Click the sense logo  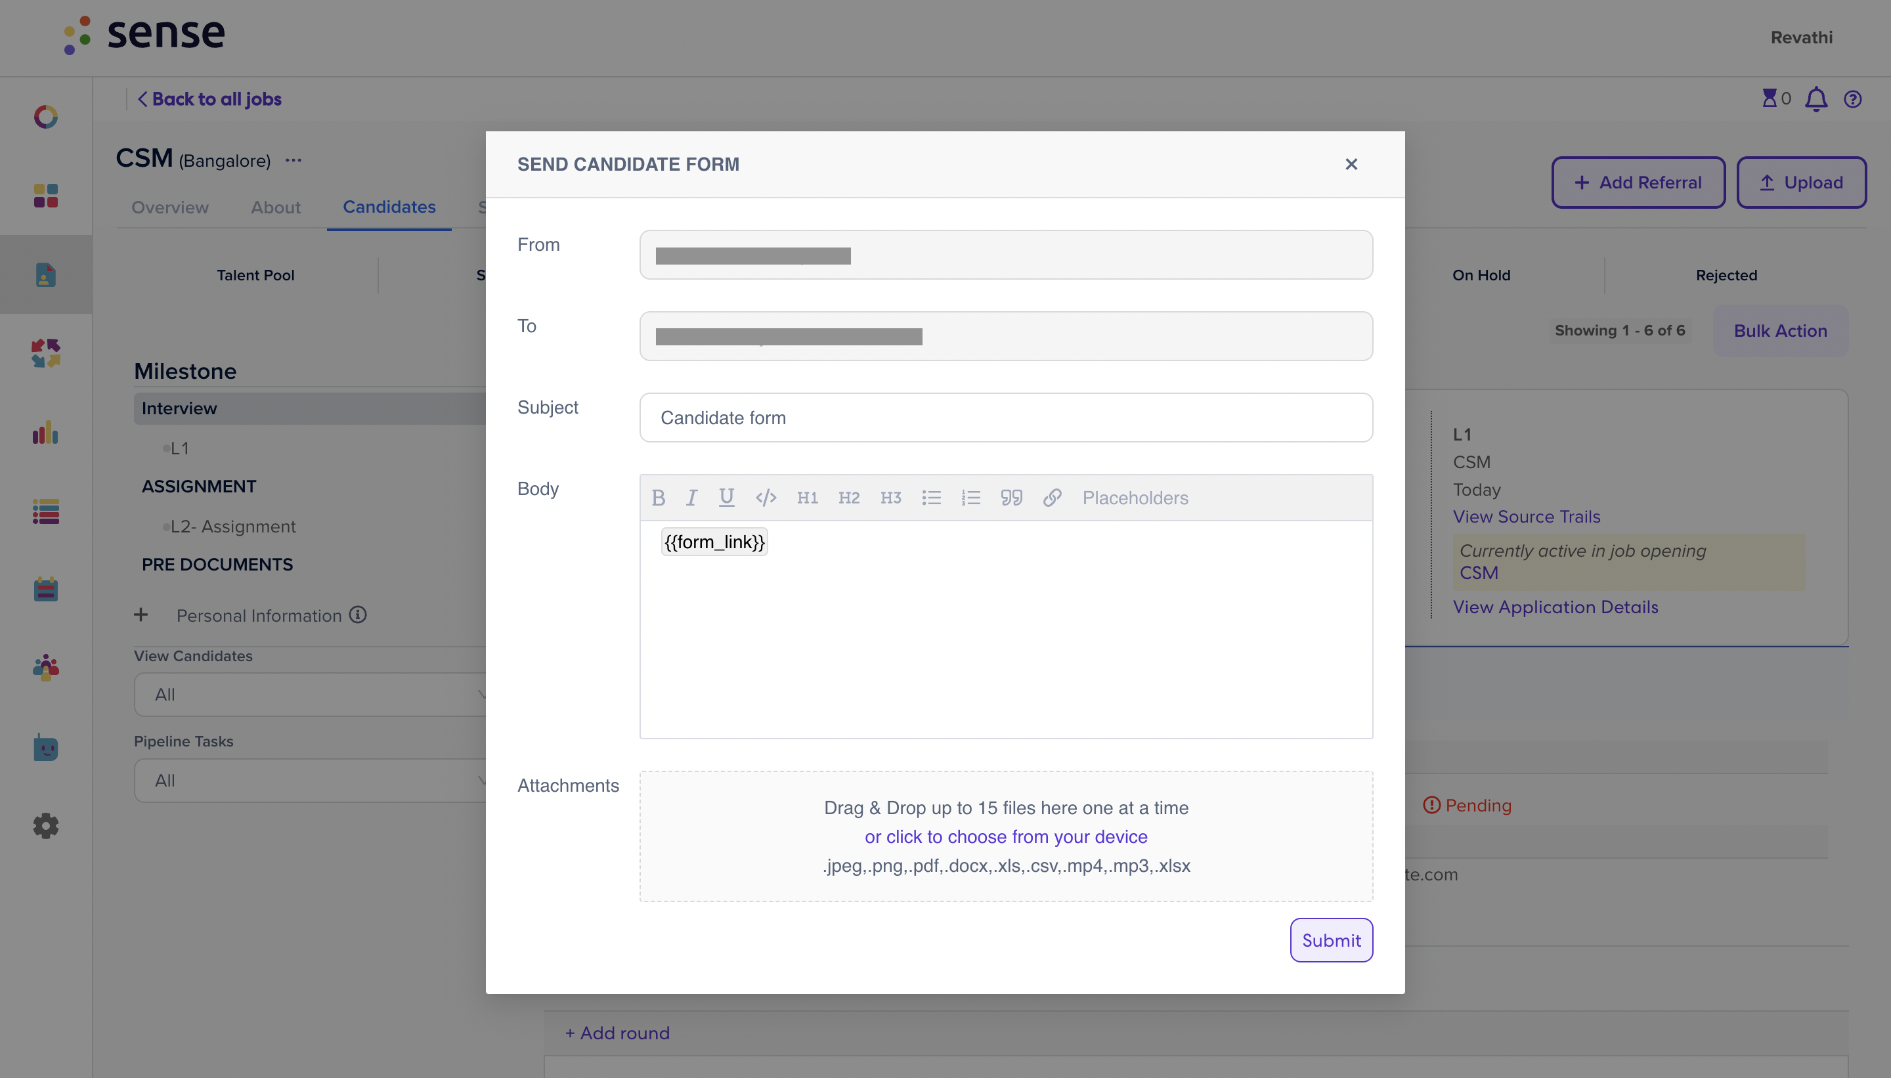coord(144,34)
